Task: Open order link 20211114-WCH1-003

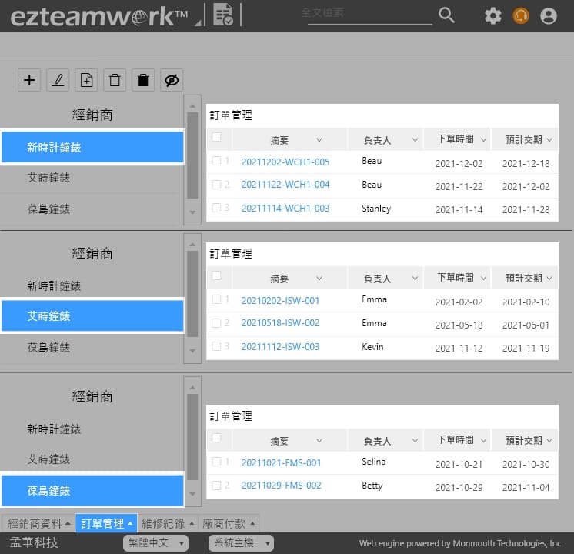Action: [x=285, y=209]
